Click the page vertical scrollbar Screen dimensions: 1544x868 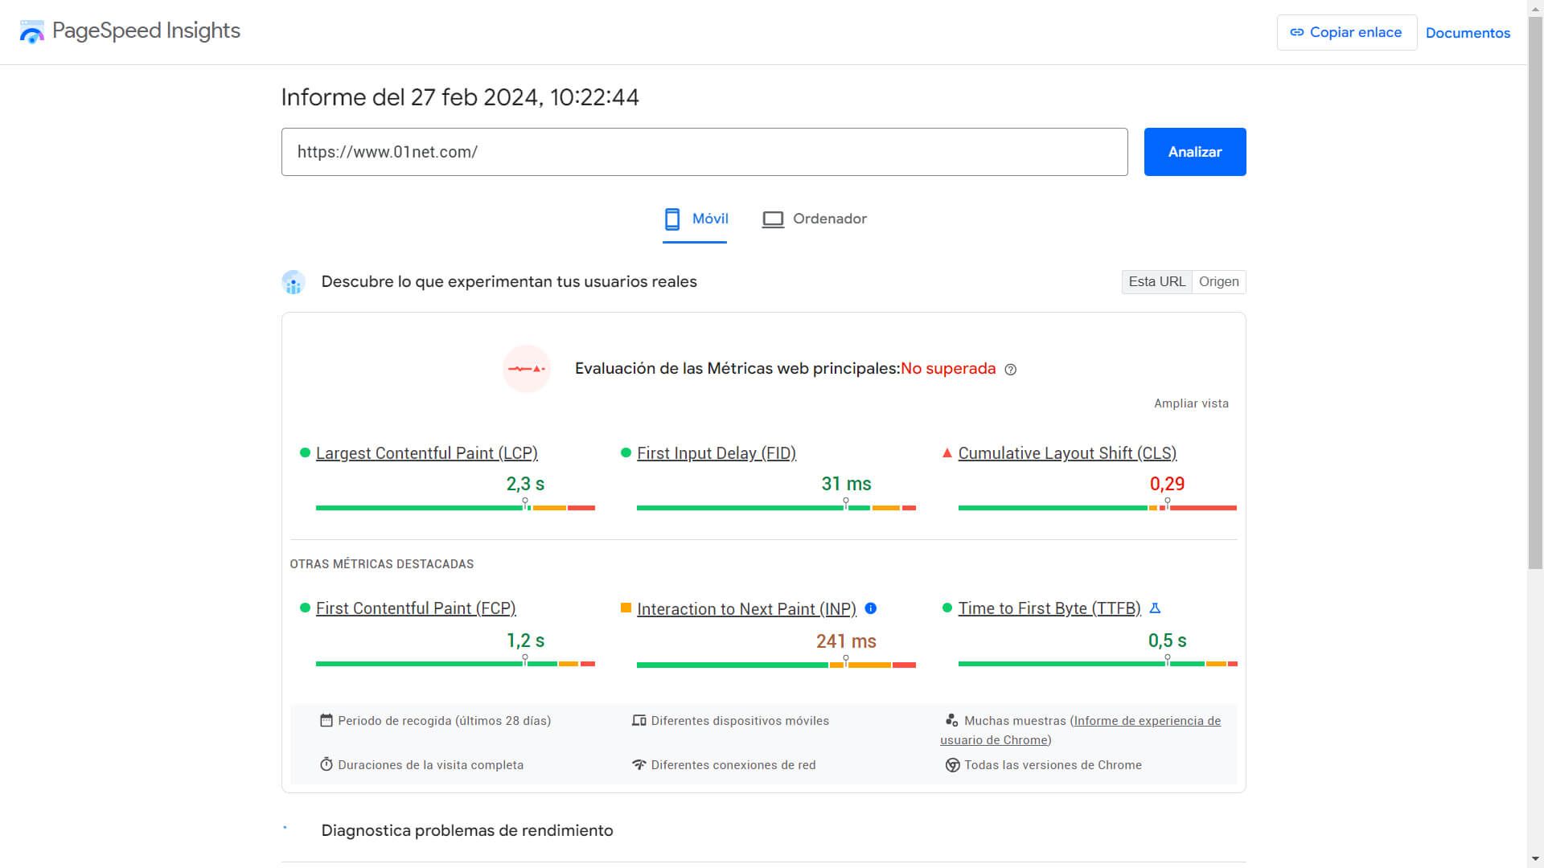[1535, 293]
